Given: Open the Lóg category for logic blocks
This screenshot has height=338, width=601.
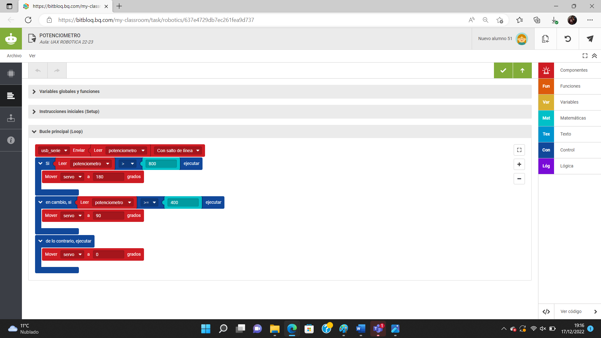Looking at the screenshot, I should (x=546, y=166).
